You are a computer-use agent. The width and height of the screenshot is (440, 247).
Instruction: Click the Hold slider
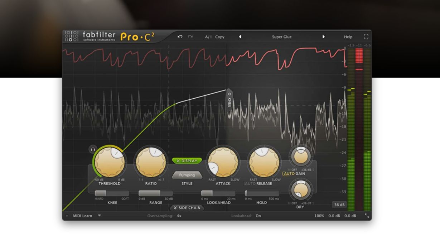point(262,193)
